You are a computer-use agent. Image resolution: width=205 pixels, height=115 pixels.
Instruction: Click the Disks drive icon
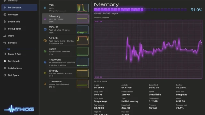point(45,51)
